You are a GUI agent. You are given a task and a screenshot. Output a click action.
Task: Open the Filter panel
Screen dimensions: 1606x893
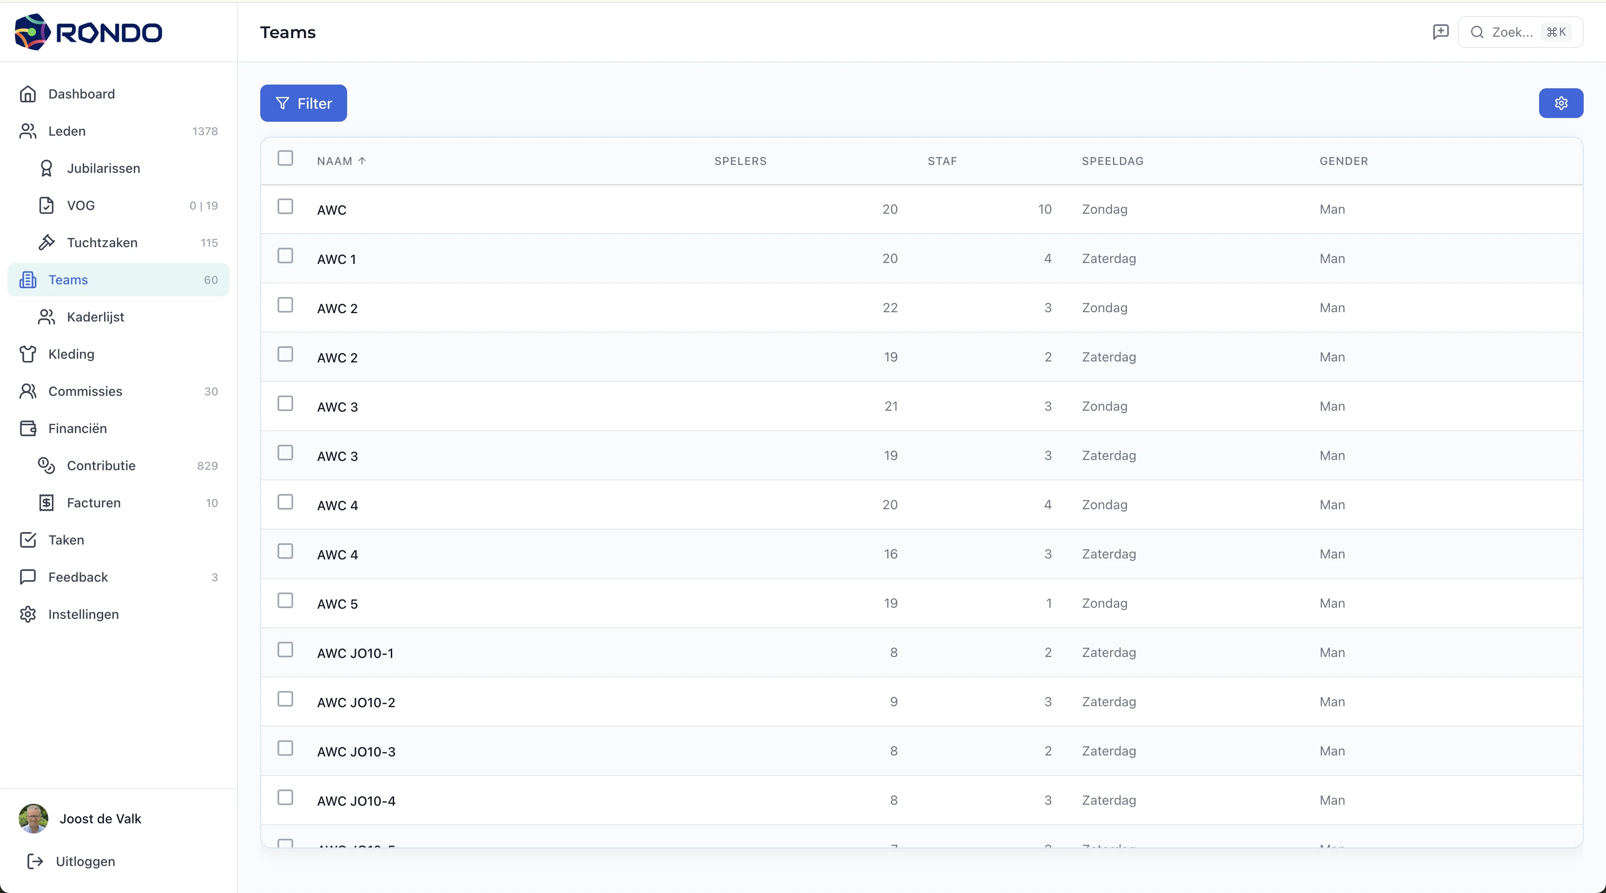pos(303,103)
